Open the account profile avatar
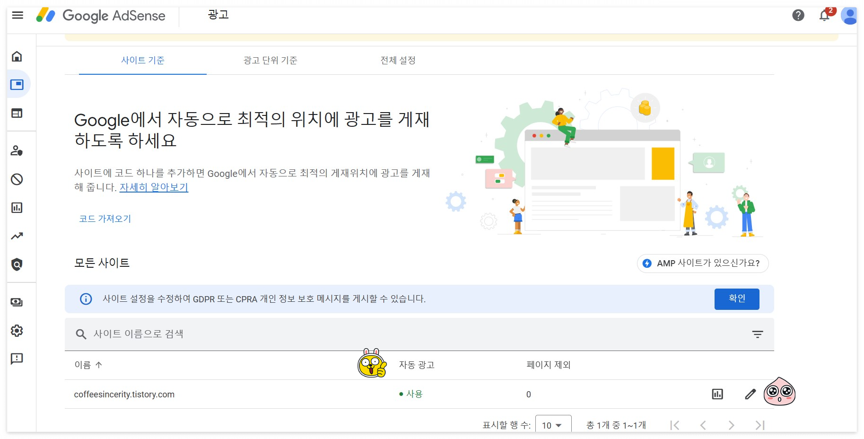 pyautogui.click(x=849, y=16)
